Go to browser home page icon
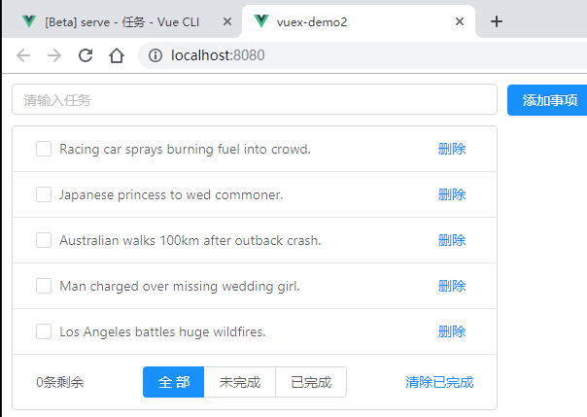The image size is (587, 417). click(117, 55)
